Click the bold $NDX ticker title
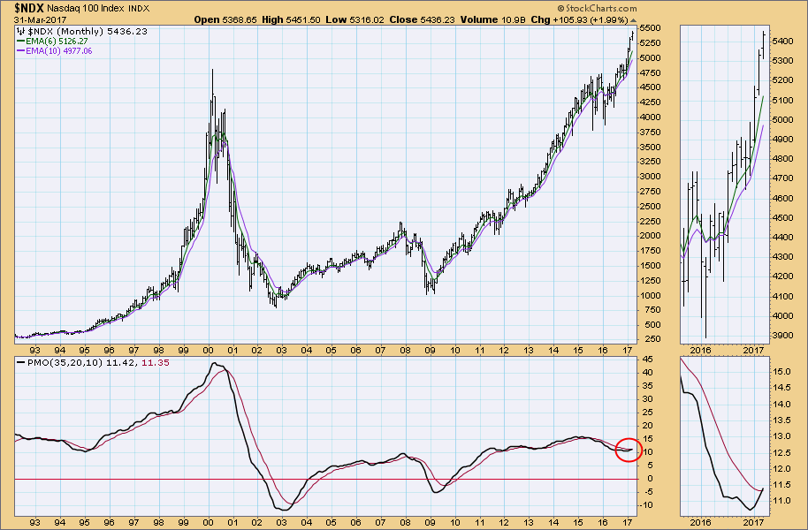808x530 pixels. [x=29, y=8]
